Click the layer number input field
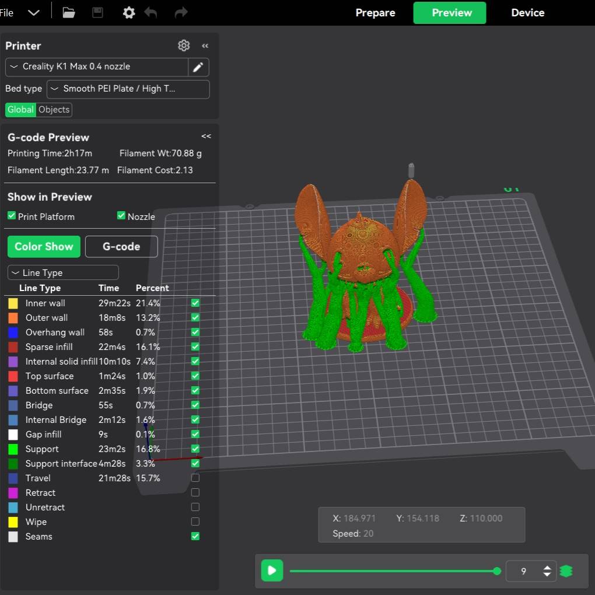This screenshot has height=595, width=595. point(524,571)
